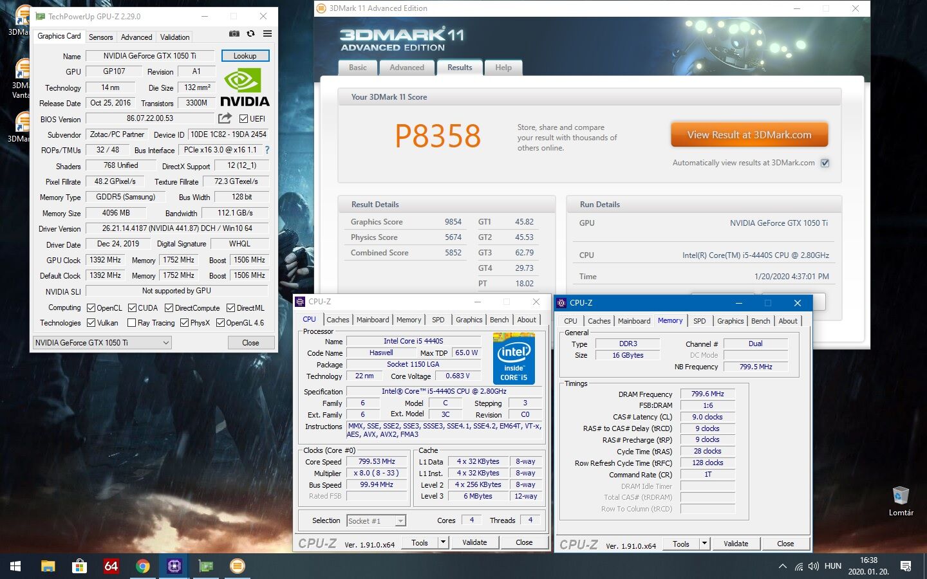
Task: Click the taskbar clock showing 16:38
Action: (x=868, y=566)
